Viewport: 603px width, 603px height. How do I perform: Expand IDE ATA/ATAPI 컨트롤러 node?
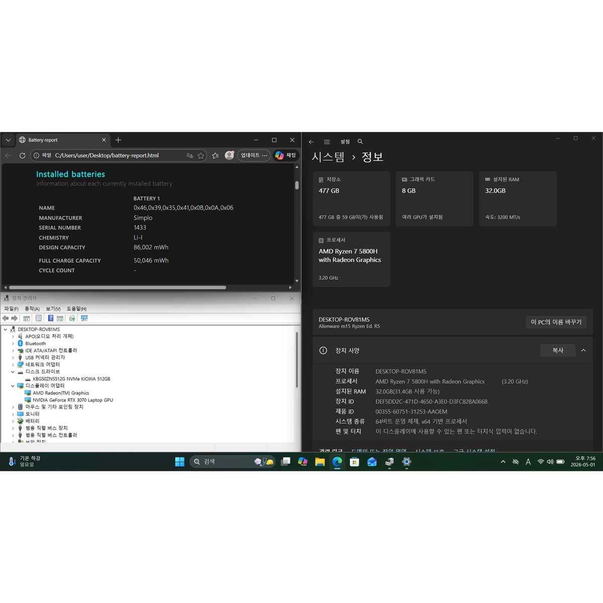click(13, 351)
